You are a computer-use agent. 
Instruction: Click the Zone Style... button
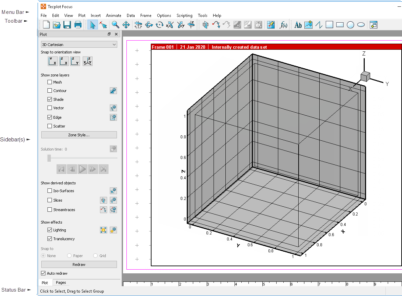(79, 135)
